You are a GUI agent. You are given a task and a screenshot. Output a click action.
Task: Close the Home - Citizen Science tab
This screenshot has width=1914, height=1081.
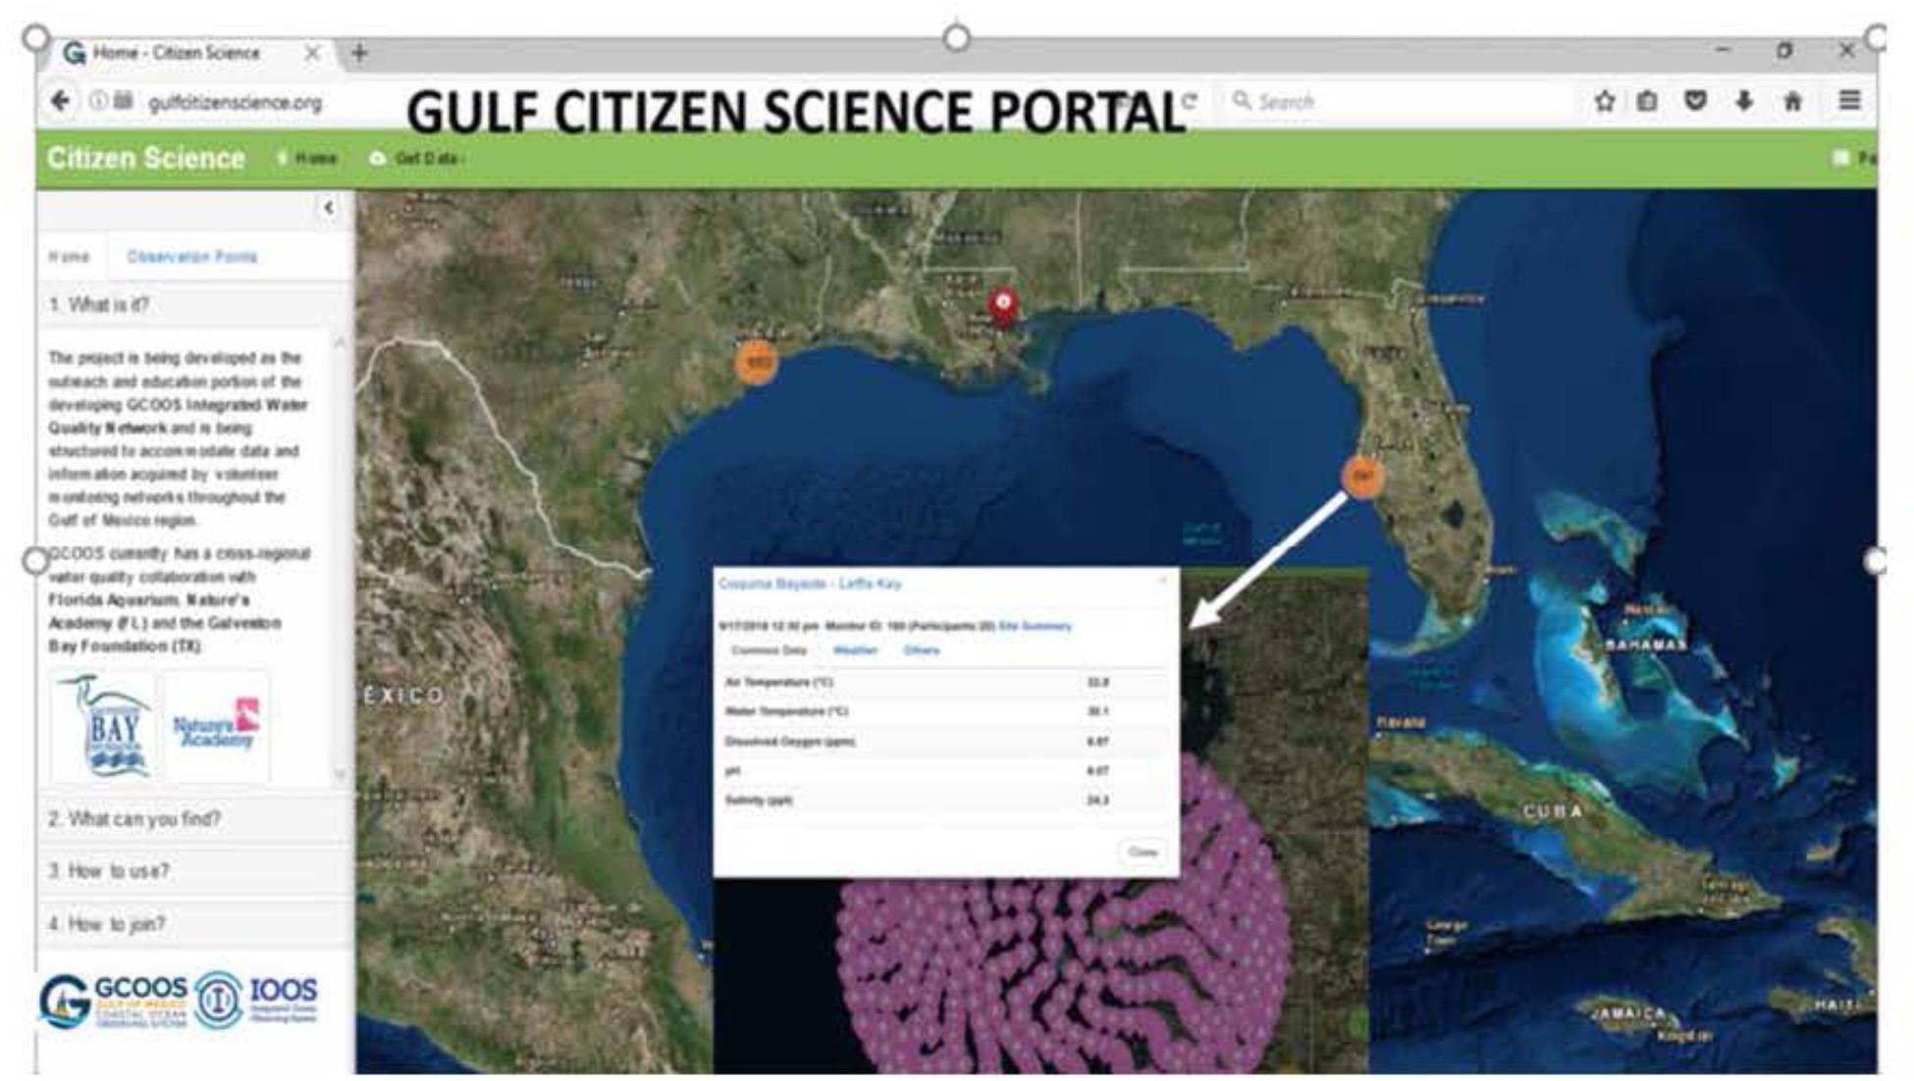click(312, 53)
